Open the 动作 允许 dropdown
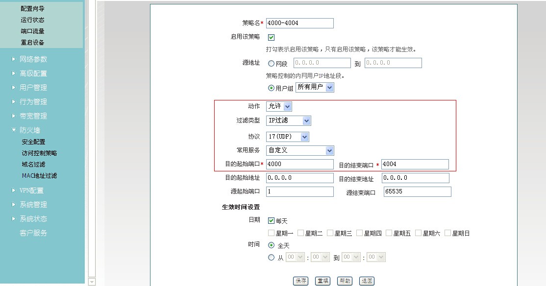The image size is (546, 286). click(279, 106)
